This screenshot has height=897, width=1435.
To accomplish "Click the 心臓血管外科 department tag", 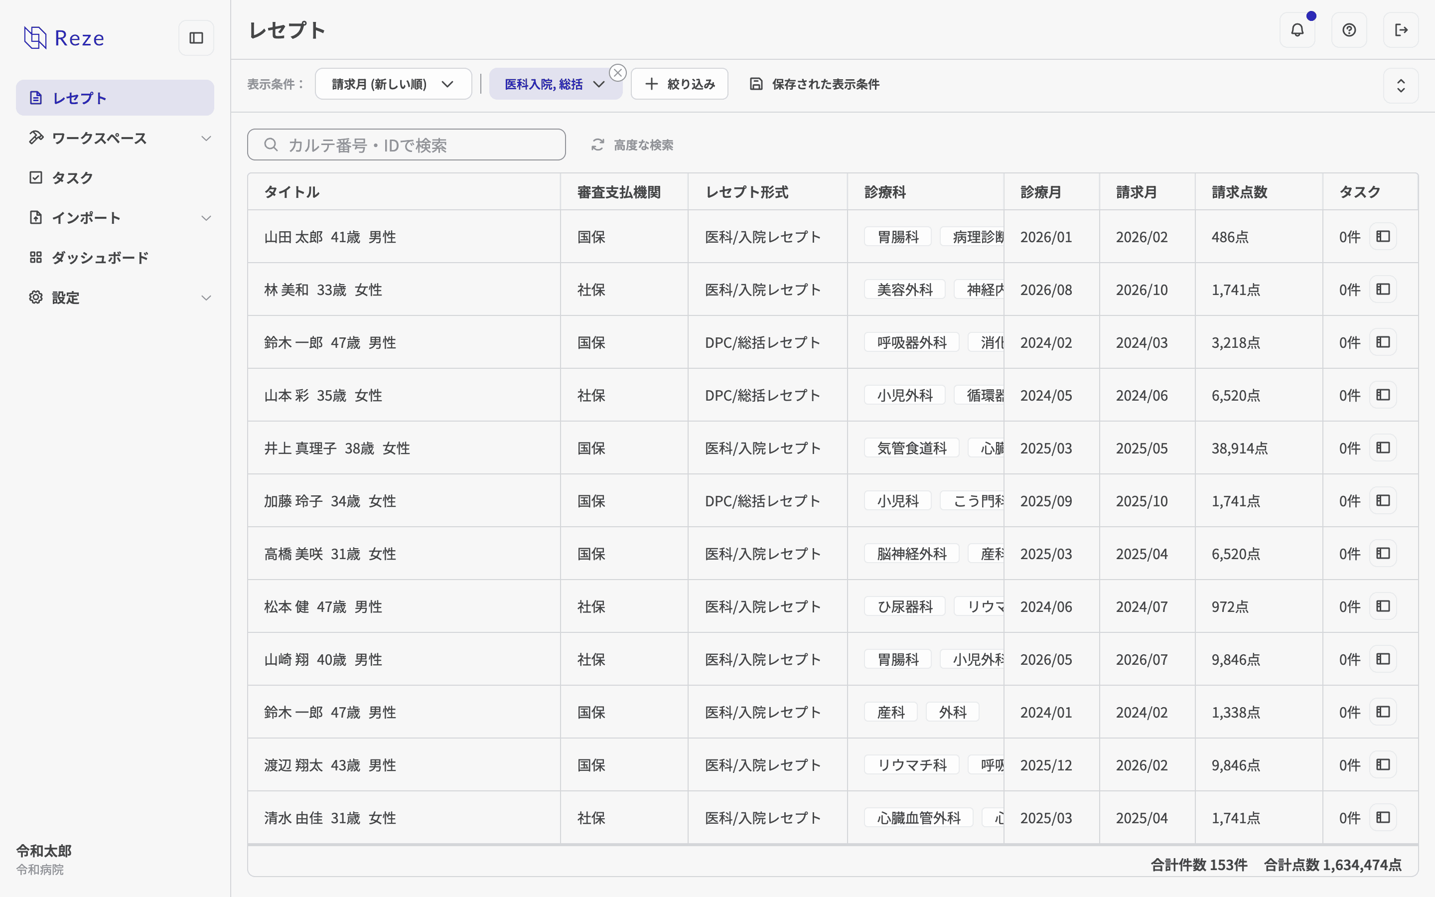I will click(918, 817).
